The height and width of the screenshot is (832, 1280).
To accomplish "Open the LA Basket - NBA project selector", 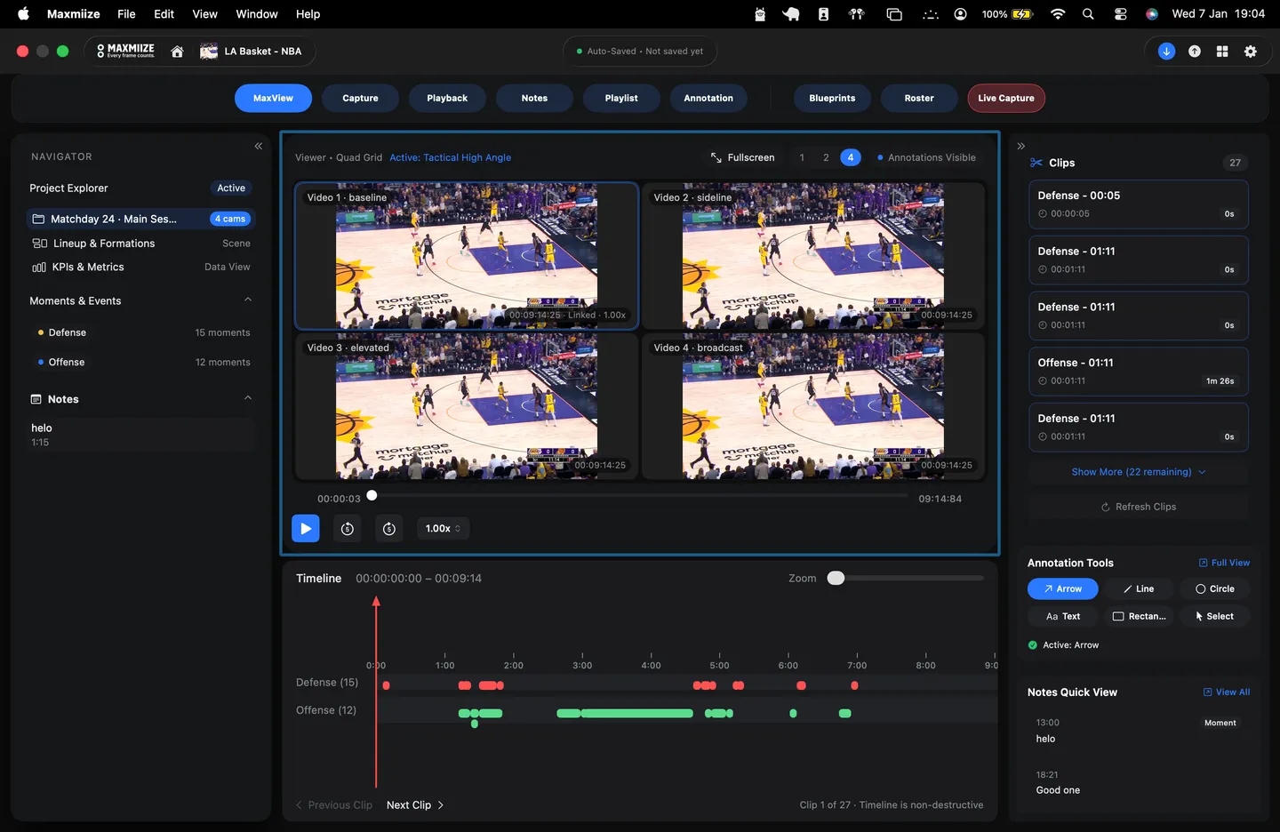I will [252, 52].
